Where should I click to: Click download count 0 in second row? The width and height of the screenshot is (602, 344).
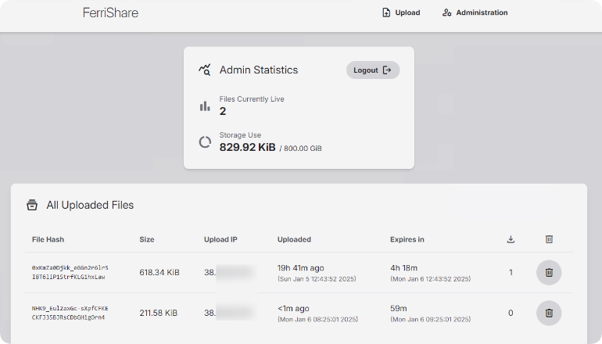(x=511, y=313)
